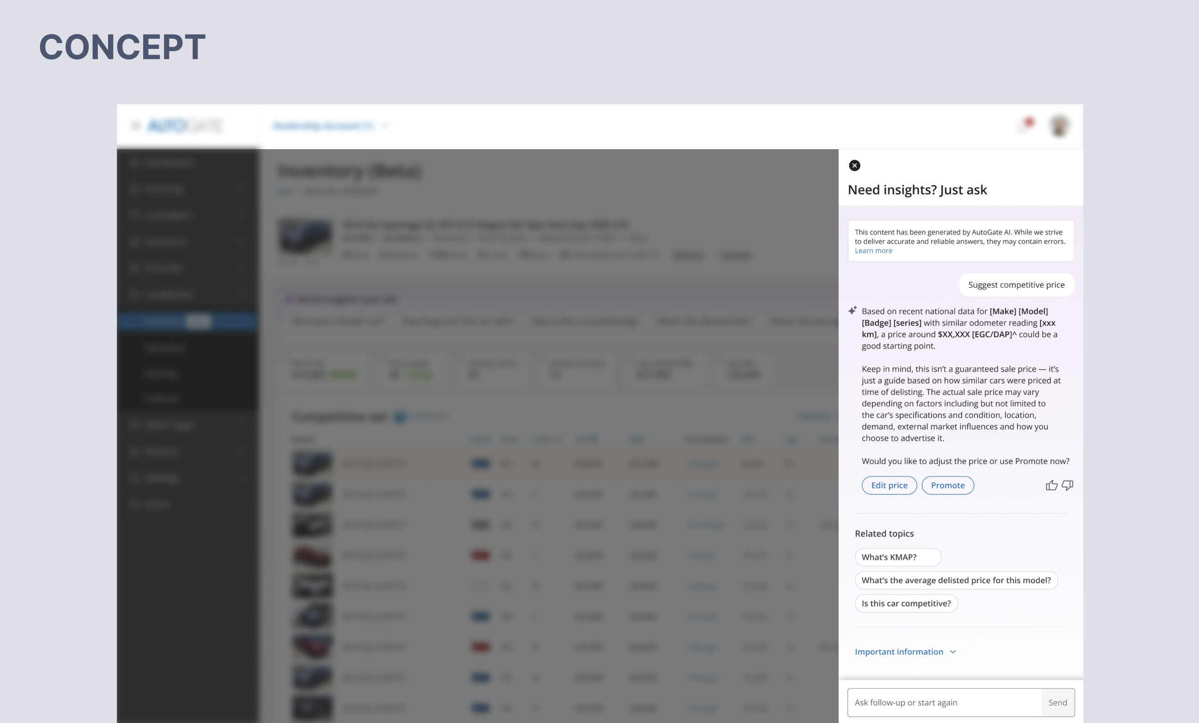Toggle the hamburger menu beside AutoGate logo

(135, 126)
